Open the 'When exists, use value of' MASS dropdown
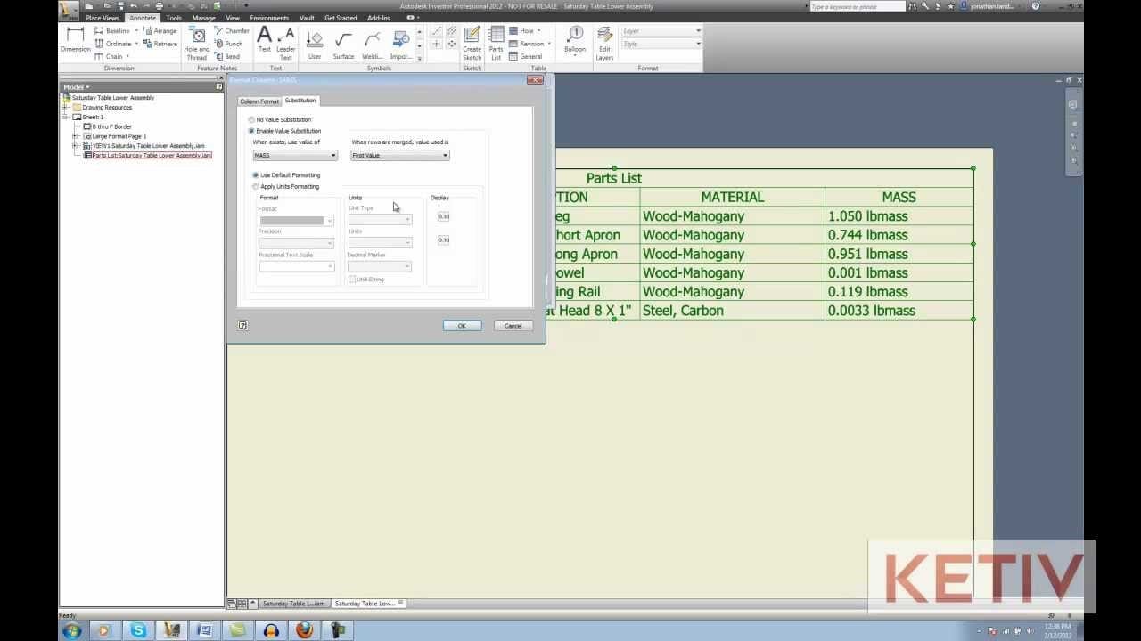 295,156
